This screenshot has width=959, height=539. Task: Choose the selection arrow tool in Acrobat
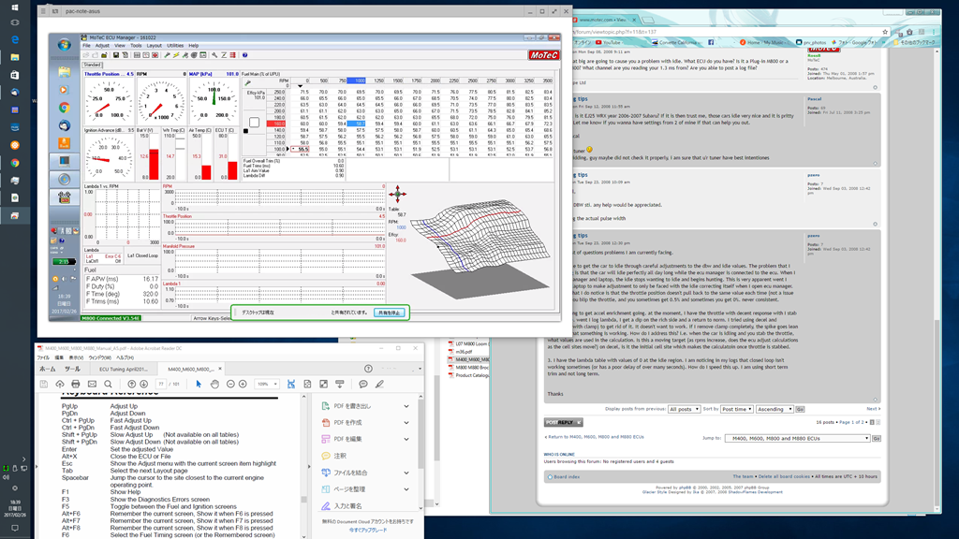point(199,385)
